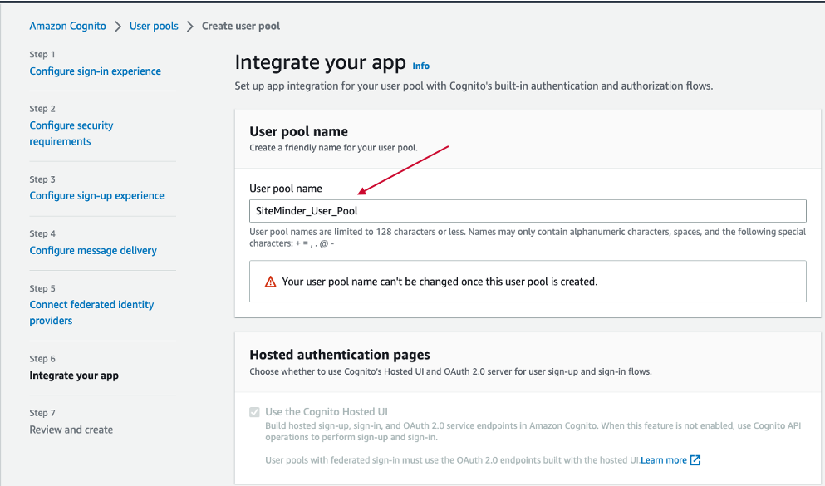
Task: Go to Amazon Cognito breadcrumb
Action: tap(67, 26)
